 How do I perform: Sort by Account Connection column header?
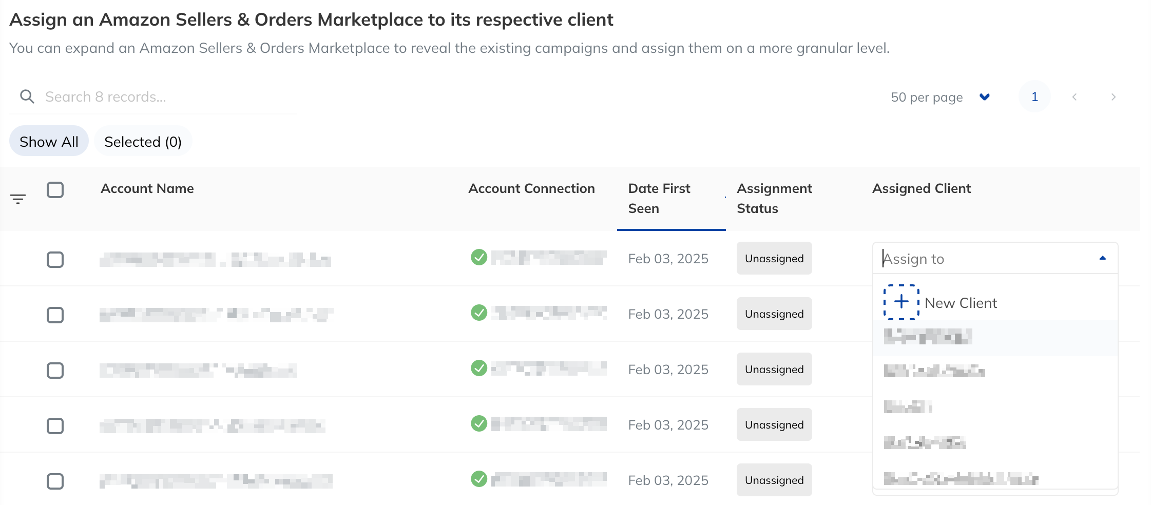pyautogui.click(x=531, y=188)
